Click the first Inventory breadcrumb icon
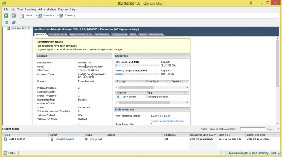Screen dimensions: 282x157 coord(40,16)
